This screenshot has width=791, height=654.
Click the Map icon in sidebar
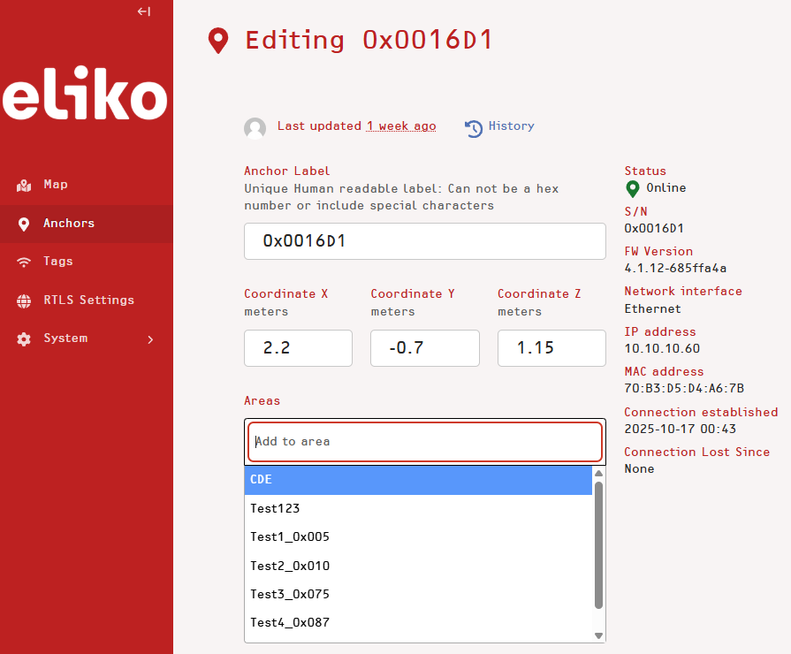[x=24, y=185]
